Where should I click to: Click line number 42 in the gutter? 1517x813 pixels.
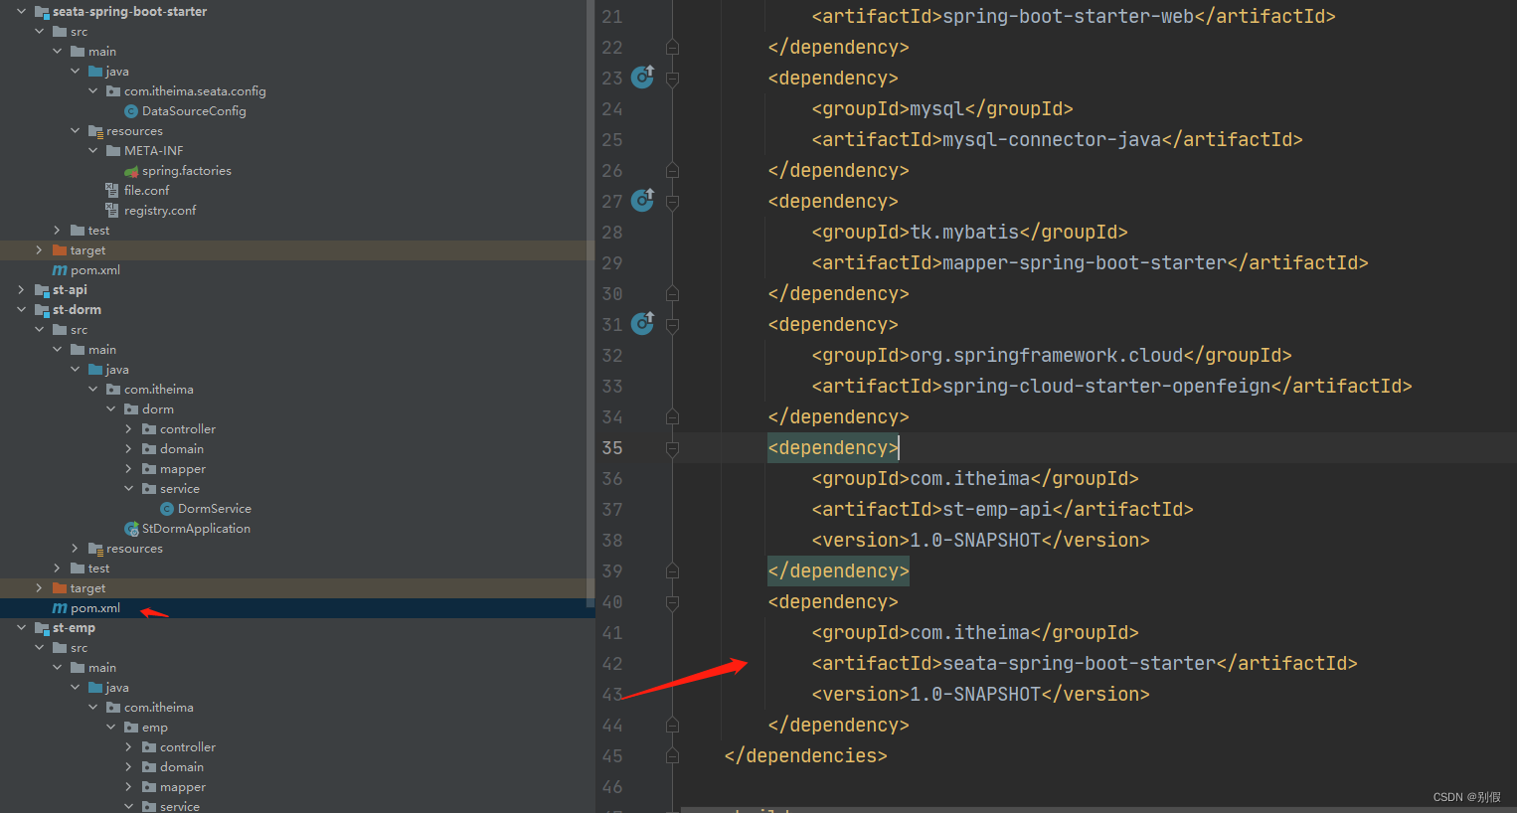pos(612,663)
